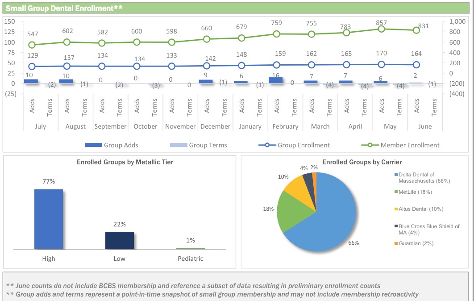The image size is (474, 301).
Task: Click the Small Group Dental Enrollment header
Action: tap(64, 8)
